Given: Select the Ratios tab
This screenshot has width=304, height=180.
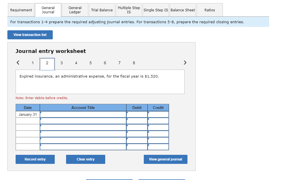Looking at the screenshot, I should click(209, 10).
